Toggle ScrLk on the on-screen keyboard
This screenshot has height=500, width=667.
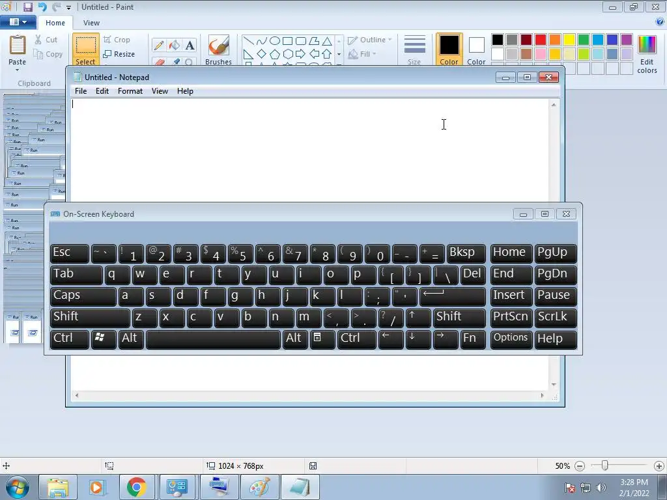pos(556,318)
